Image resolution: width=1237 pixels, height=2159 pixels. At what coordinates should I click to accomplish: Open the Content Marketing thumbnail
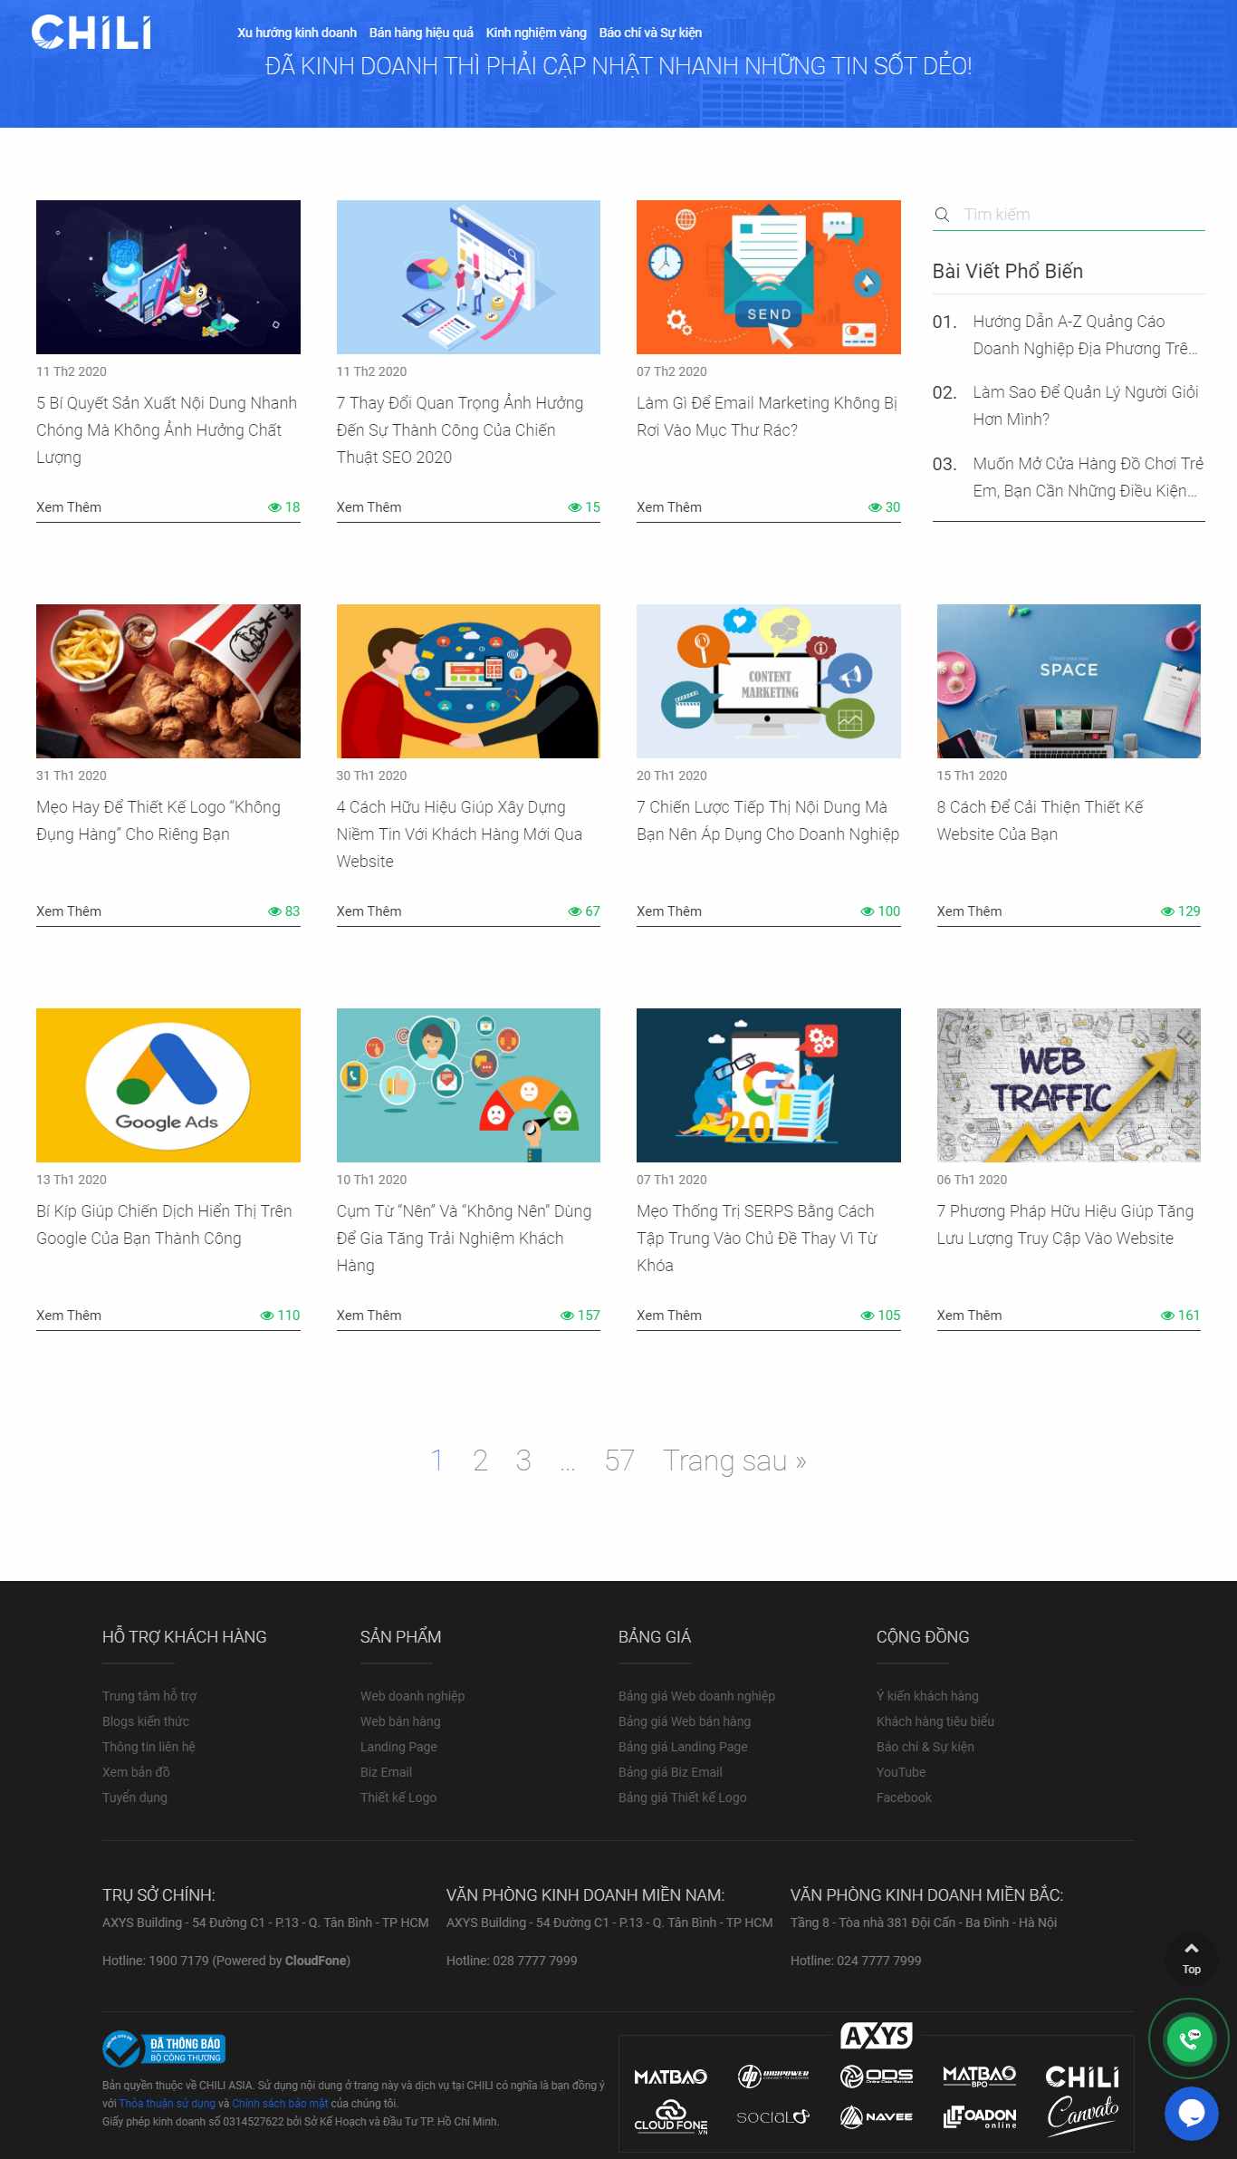[x=769, y=681]
